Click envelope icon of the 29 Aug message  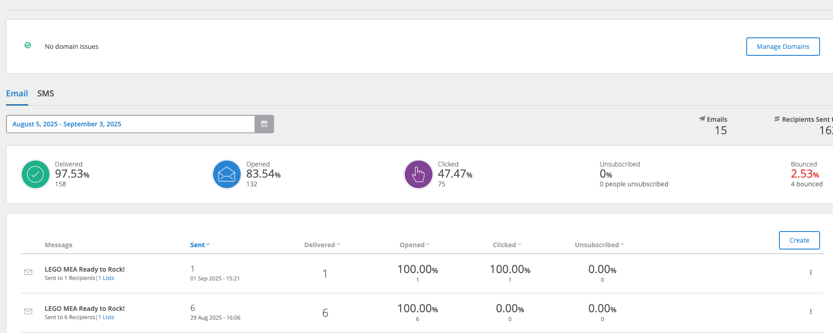[28, 311]
